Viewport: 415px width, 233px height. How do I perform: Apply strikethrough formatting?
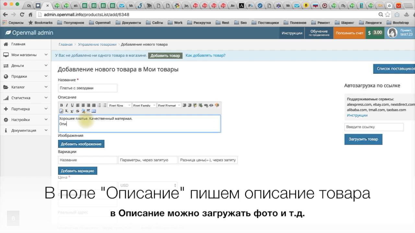tap(77, 111)
